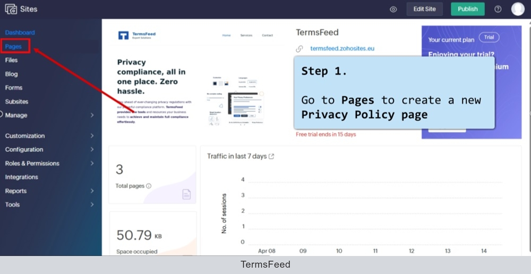Open Forms in the sidebar
Image resolution: width=531 pixels, height=274 pixels.
tap(14, 87)
